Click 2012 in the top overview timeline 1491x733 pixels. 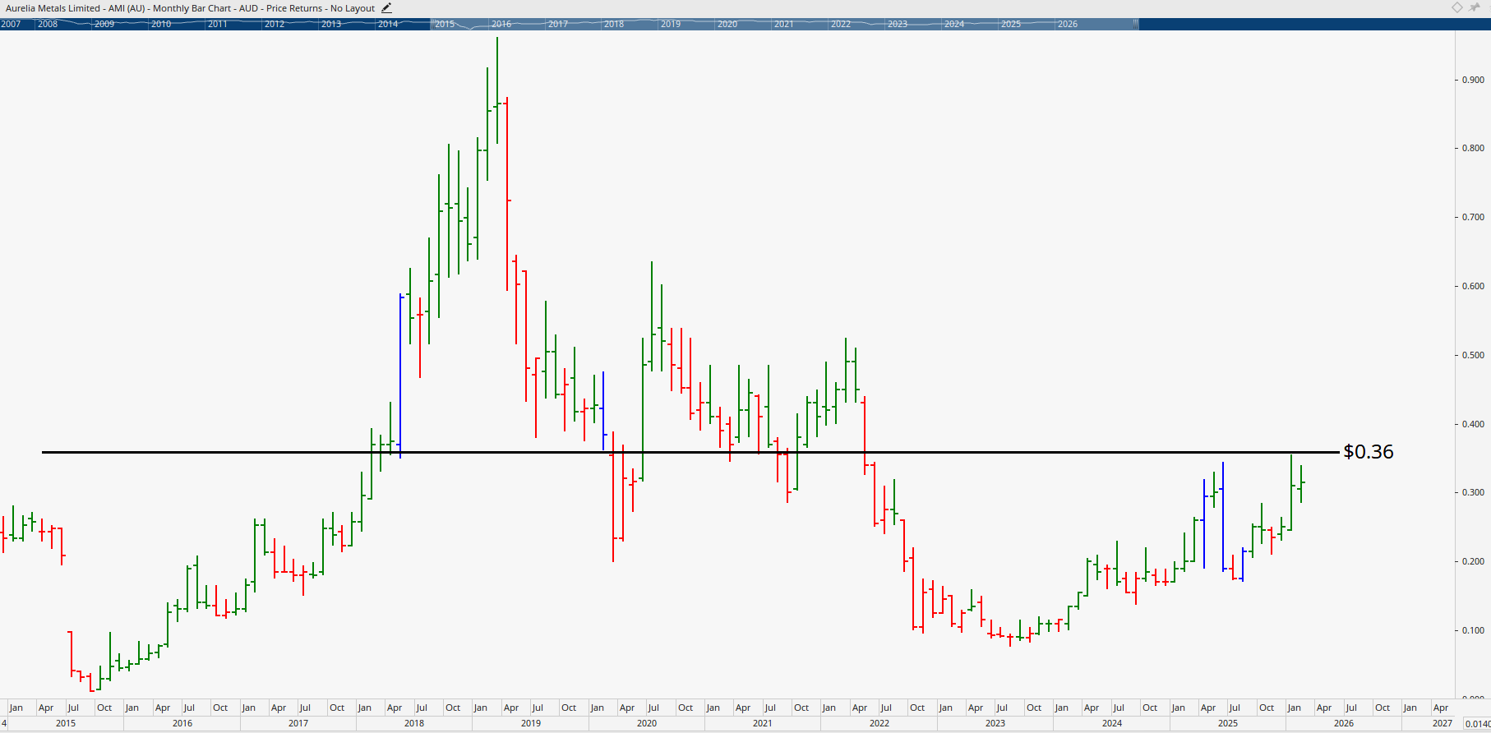pos(275,24)
